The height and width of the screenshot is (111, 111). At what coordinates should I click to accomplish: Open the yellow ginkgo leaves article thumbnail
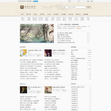pos(23,53)
